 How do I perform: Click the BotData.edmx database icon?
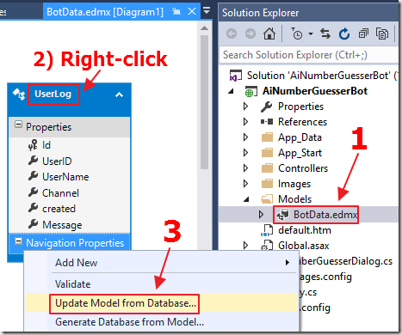(x=282, y=215)
